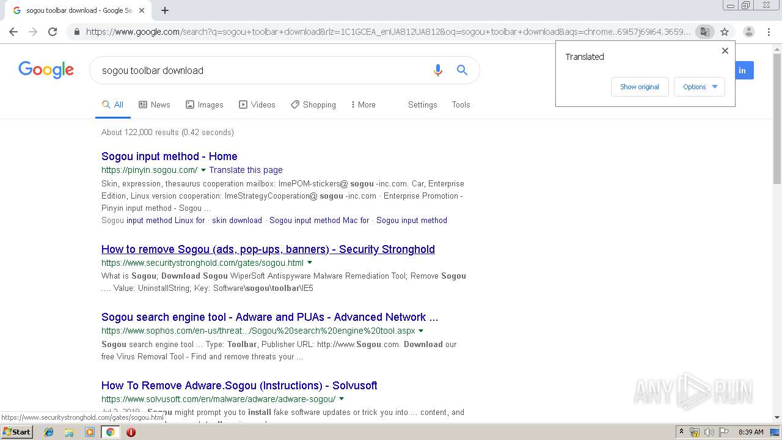This screenshot has width=782, height=440.
Task: Expand arrow next to securitystronghold.com URL
Action: [x=310, y=263]
